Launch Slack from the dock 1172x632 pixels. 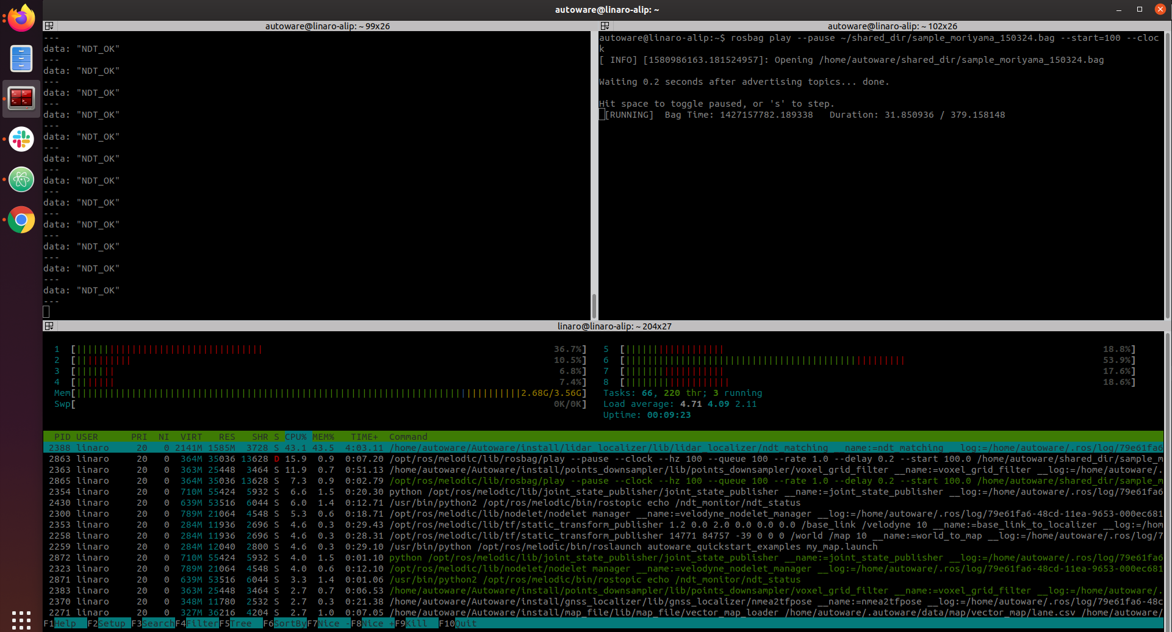[21, 139]
